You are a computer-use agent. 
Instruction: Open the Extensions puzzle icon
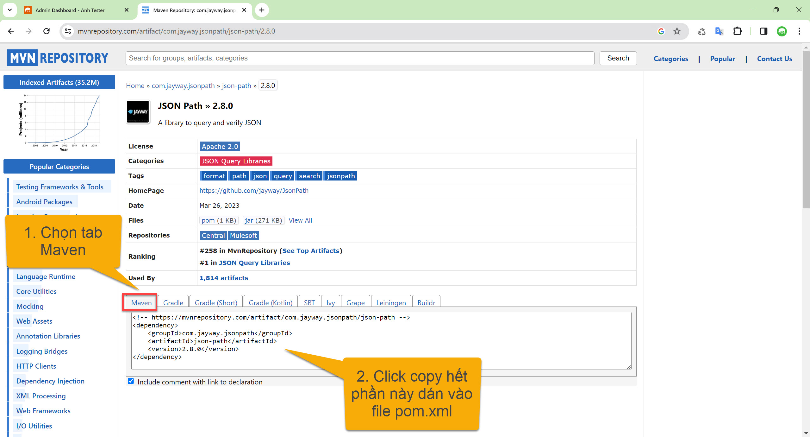click(x=737, y=31)
